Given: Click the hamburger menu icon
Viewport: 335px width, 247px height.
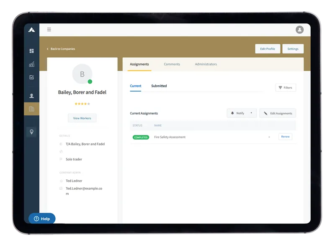Looking at the screenshot, I should click(x=49, y=30).
